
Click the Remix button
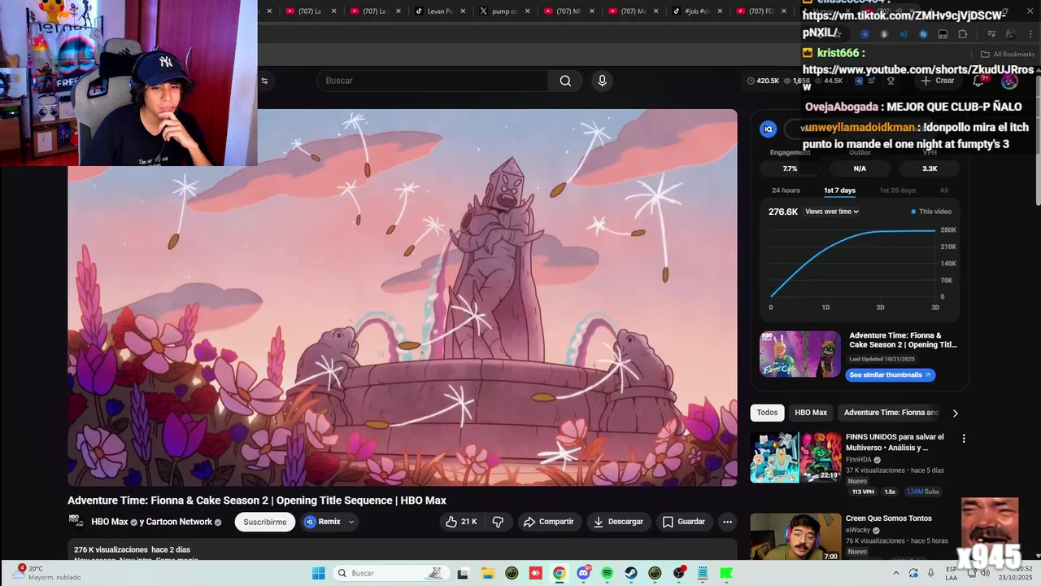(x=322, y=522)
